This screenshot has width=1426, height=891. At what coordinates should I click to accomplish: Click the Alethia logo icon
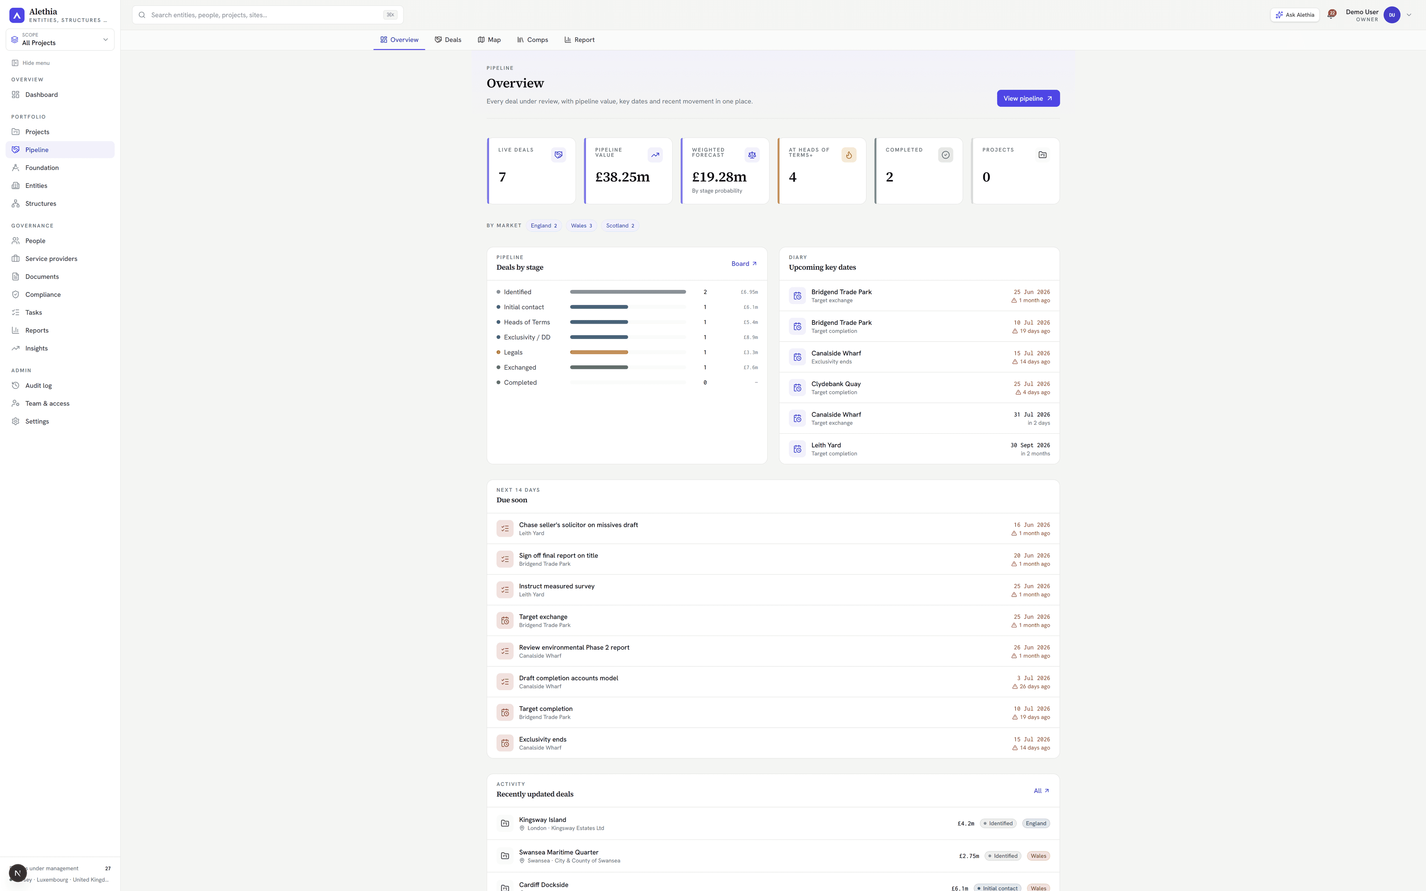click(16, 15)
